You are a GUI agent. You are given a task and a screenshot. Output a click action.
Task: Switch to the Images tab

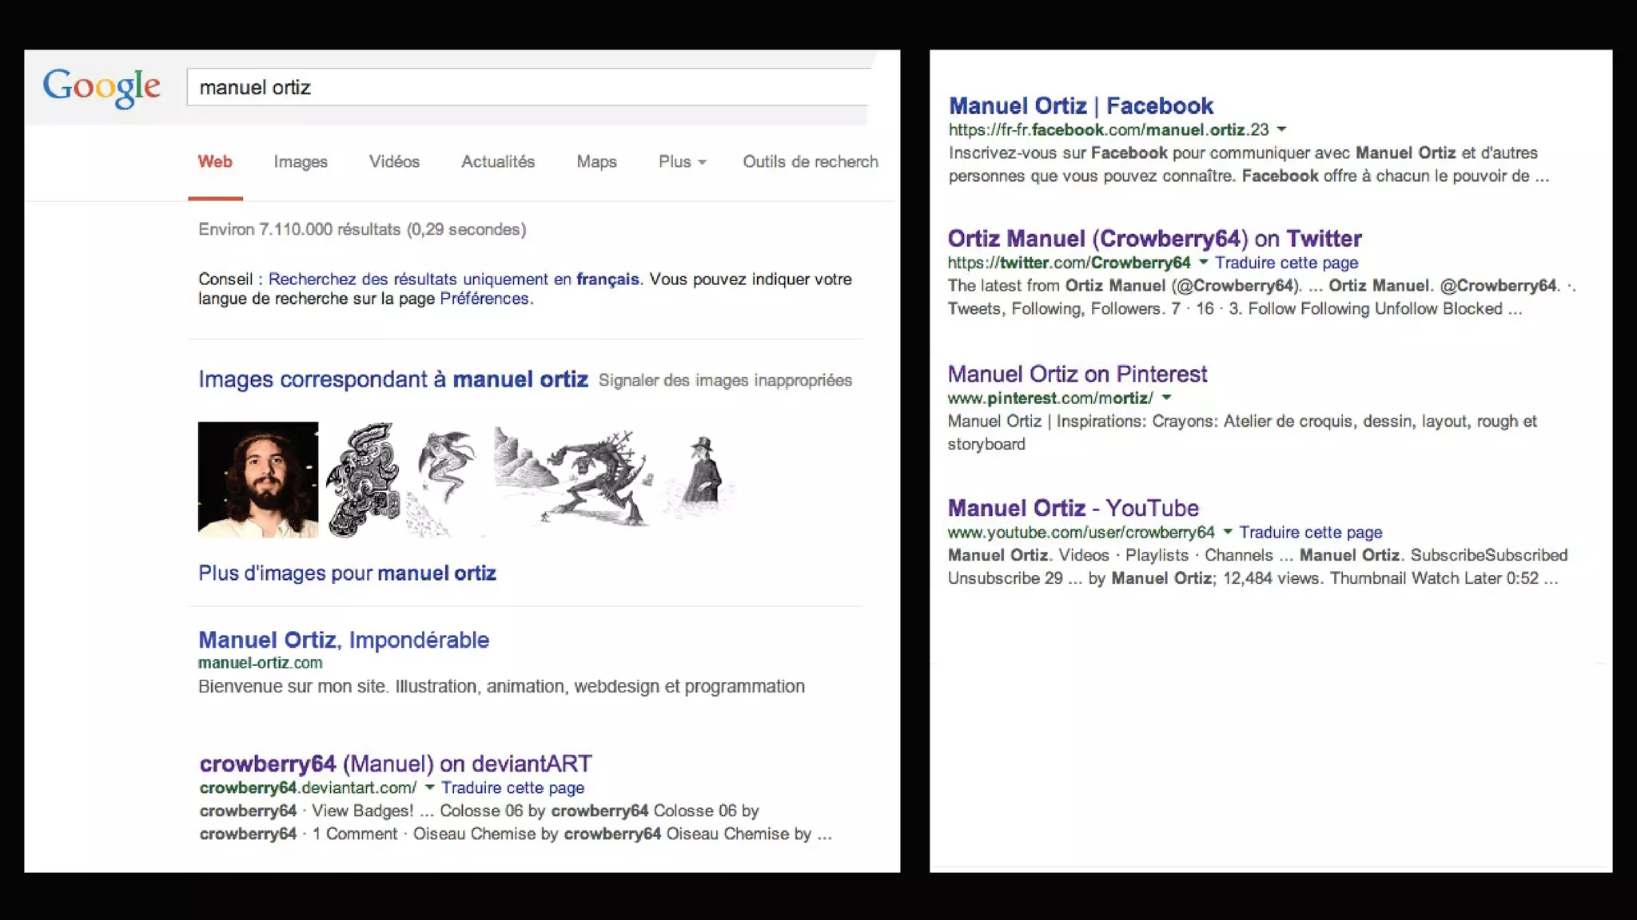[x=301, y=162]
